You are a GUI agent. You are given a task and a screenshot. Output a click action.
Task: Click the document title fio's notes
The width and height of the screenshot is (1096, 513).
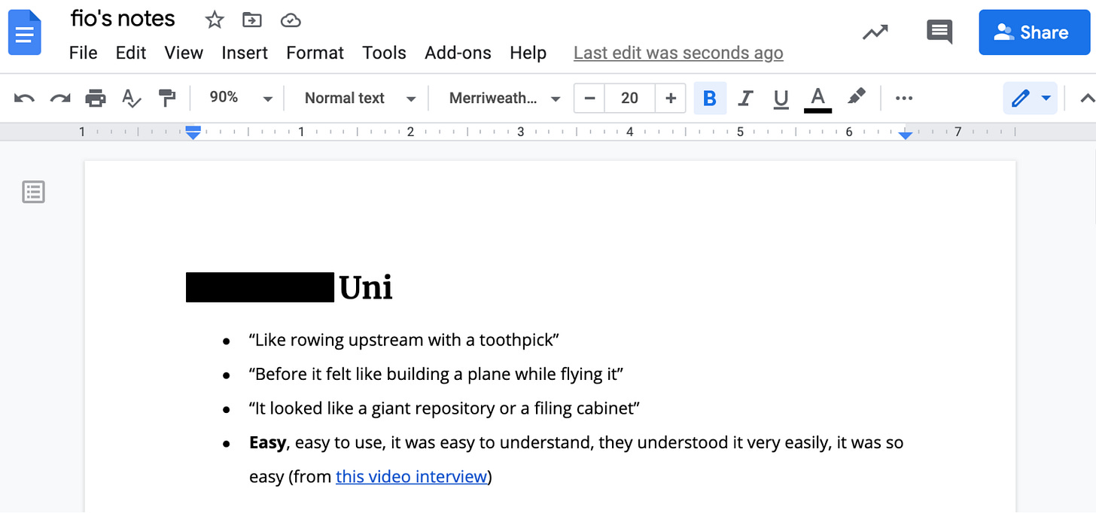click(x=123, y=19)
